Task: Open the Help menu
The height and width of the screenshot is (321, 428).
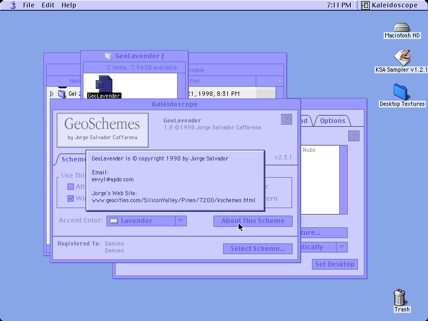Action: [69, 5]
